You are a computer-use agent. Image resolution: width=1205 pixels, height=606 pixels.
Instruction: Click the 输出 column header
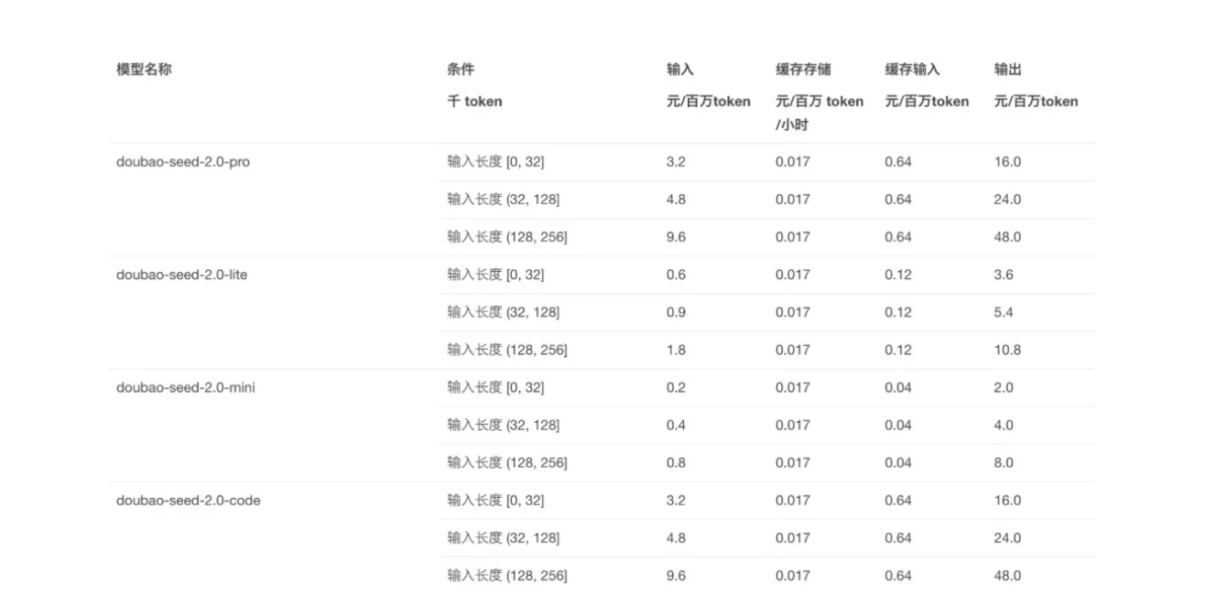[x=1008, y=70]
